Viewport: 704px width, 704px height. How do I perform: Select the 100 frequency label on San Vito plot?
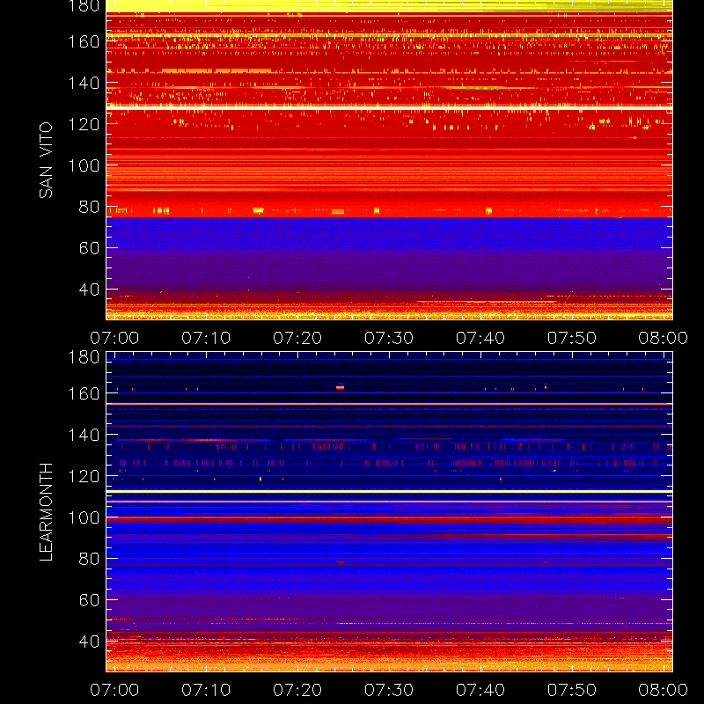pos(84,165)
